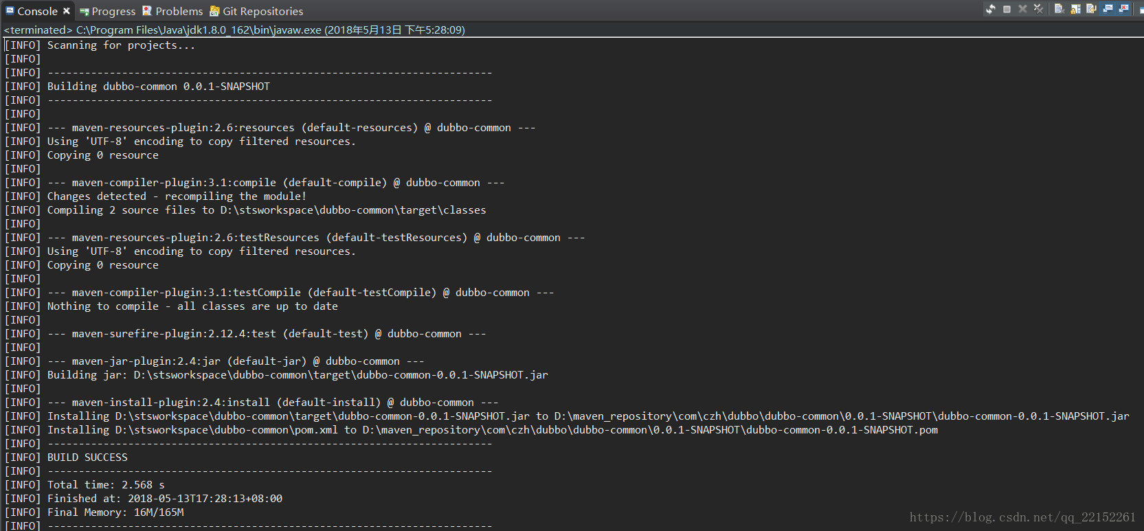Click 'Nothing to compile' line
Image resolution: width=1144 pixels, height=531 pixels.
pyautogui.click(x=172, y=306)
